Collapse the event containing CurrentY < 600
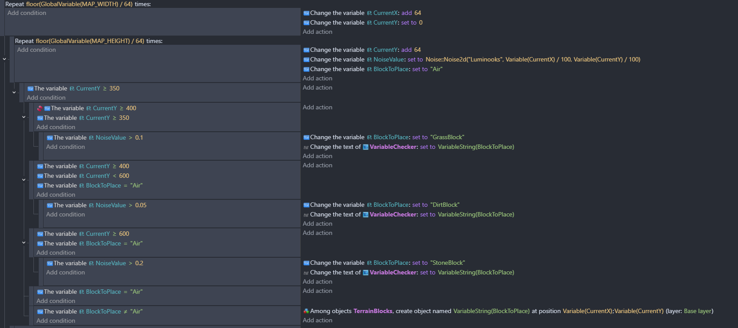 click(24, 180)
